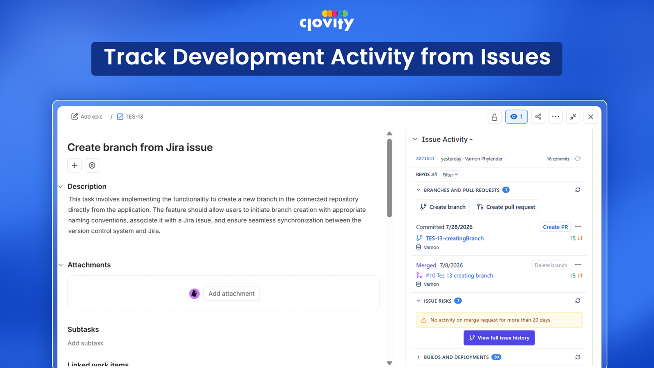This screenshot has width=654, height=368.
Task: Close the issue dialog with X
Action: (591, 117)
